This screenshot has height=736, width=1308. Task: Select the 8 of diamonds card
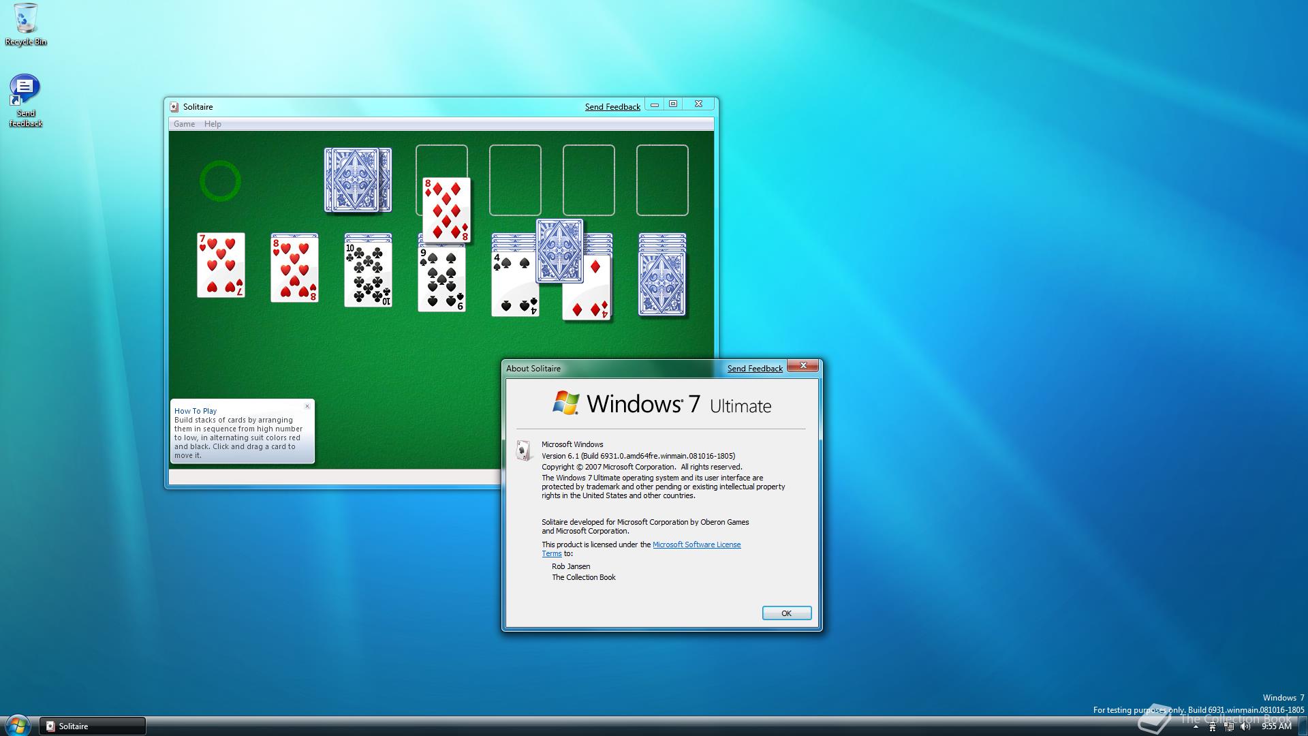446,210
